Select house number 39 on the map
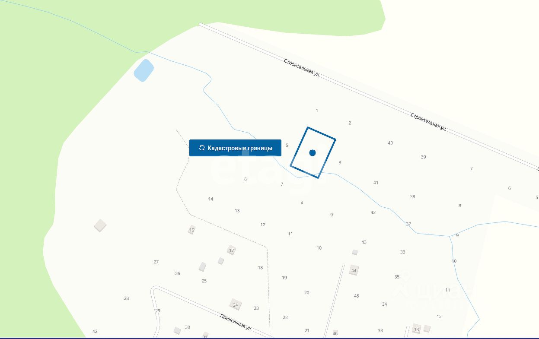Image resolution: width=539 pixels, height=339 pixels. (x=423, y=157)
